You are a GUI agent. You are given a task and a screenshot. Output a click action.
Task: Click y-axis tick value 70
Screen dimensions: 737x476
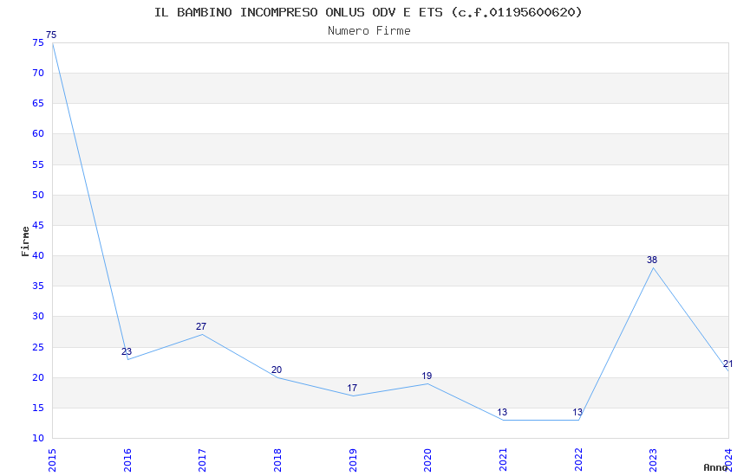tap(38, 73)
